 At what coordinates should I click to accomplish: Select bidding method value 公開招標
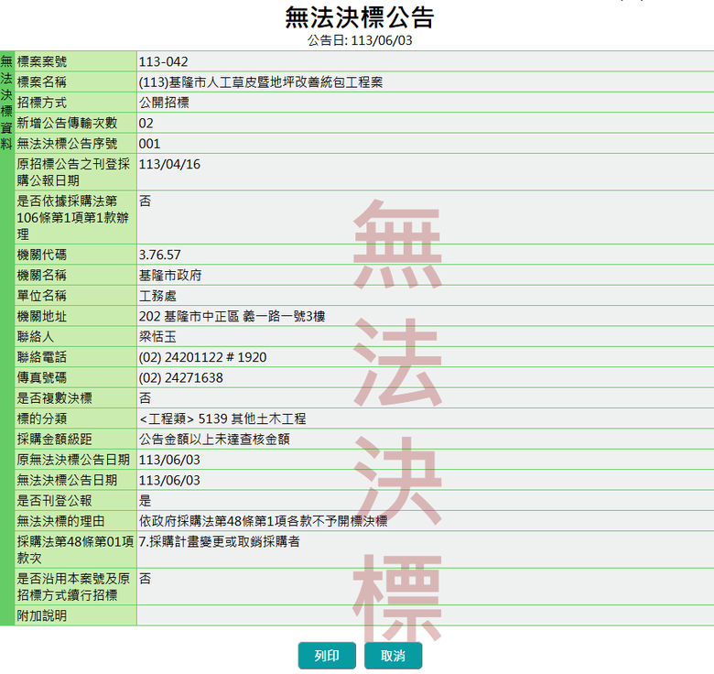coord(164,103)
